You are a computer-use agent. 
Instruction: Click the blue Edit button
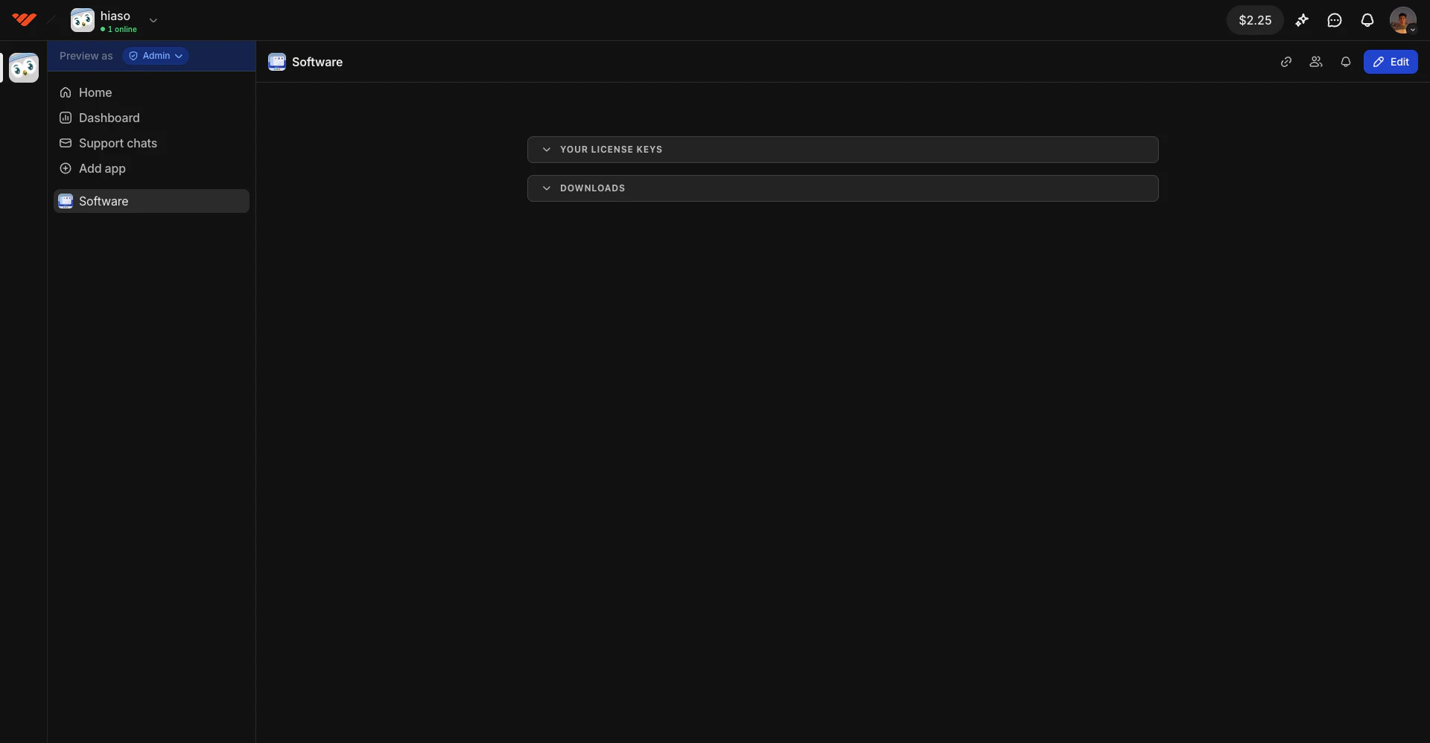(1391, 62)
